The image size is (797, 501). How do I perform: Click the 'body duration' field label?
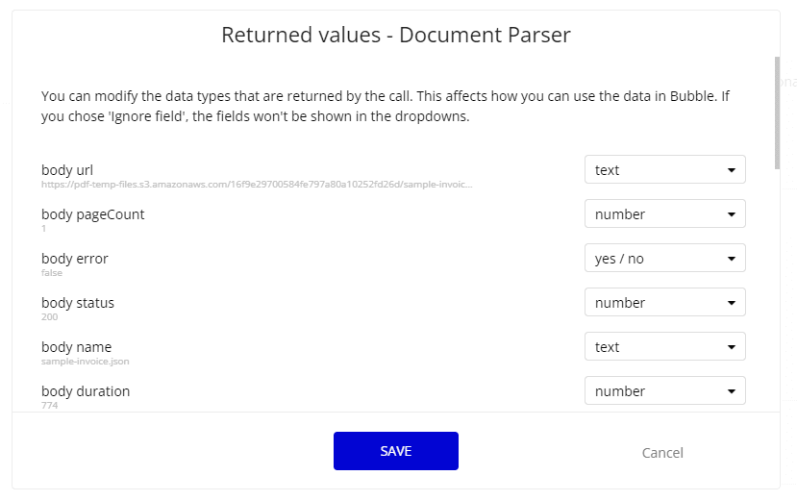[86, 391]
